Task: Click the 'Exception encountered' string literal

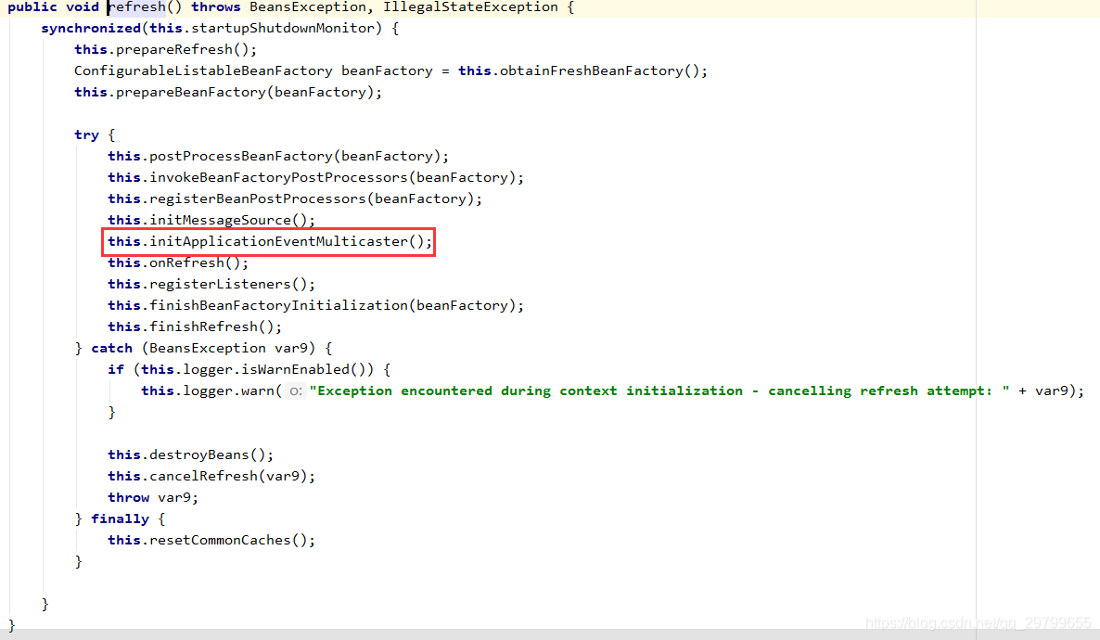Action: tap(659, 390)
